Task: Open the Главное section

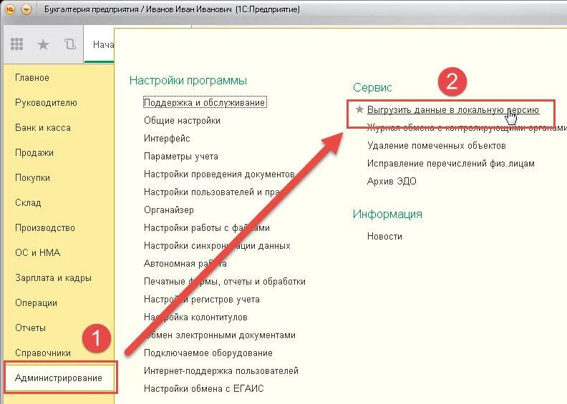Action: [x=32, y=78]
